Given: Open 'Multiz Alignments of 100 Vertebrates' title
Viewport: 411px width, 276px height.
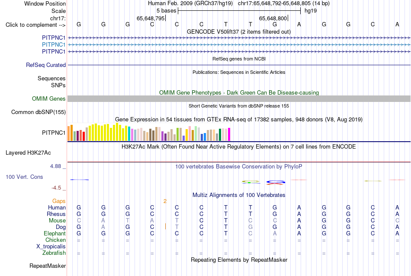Looking at the screenshot, I should pyautogui.click(x=239, y=195).
